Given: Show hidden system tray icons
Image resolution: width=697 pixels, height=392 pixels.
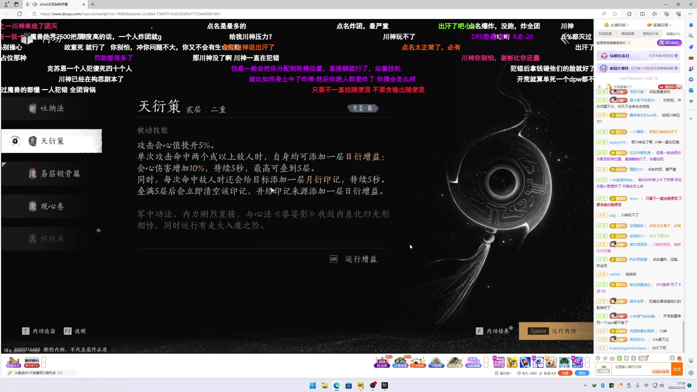Looking at the screenshot, I should pos(585,385).
